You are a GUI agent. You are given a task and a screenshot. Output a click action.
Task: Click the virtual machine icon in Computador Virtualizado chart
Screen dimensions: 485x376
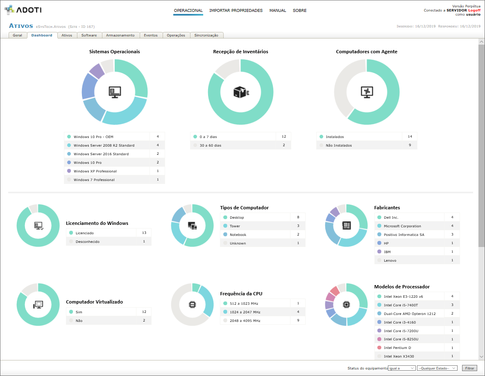coord(38,305)
